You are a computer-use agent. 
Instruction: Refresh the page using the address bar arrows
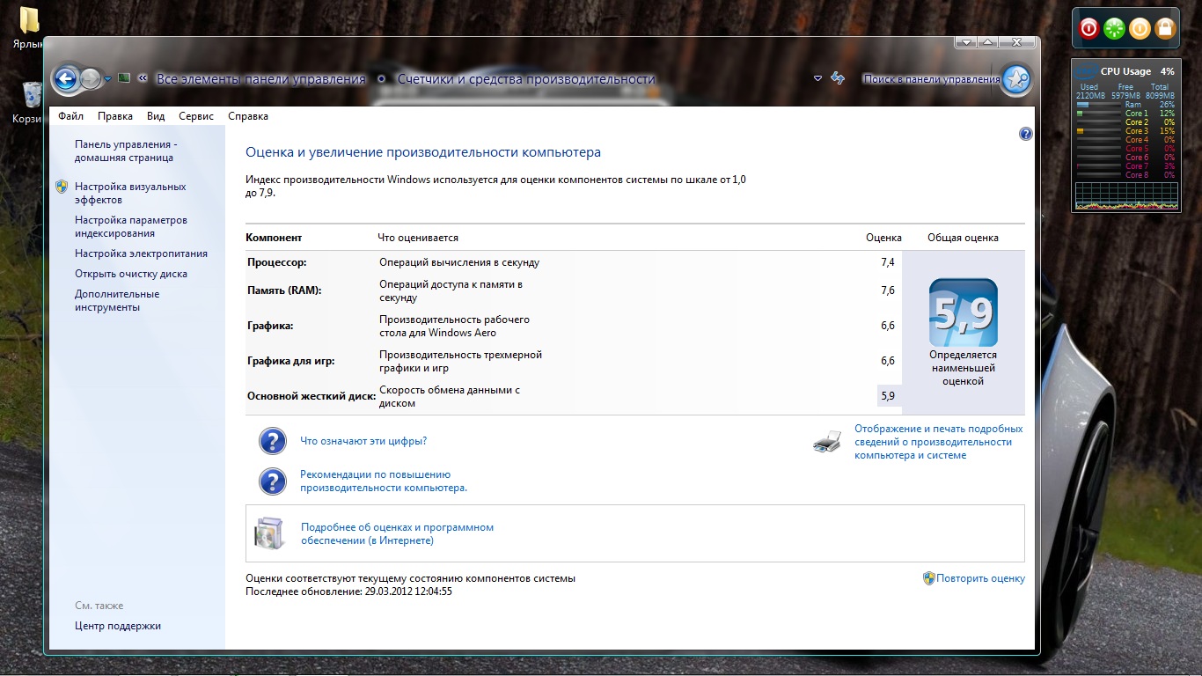(838, 78)
